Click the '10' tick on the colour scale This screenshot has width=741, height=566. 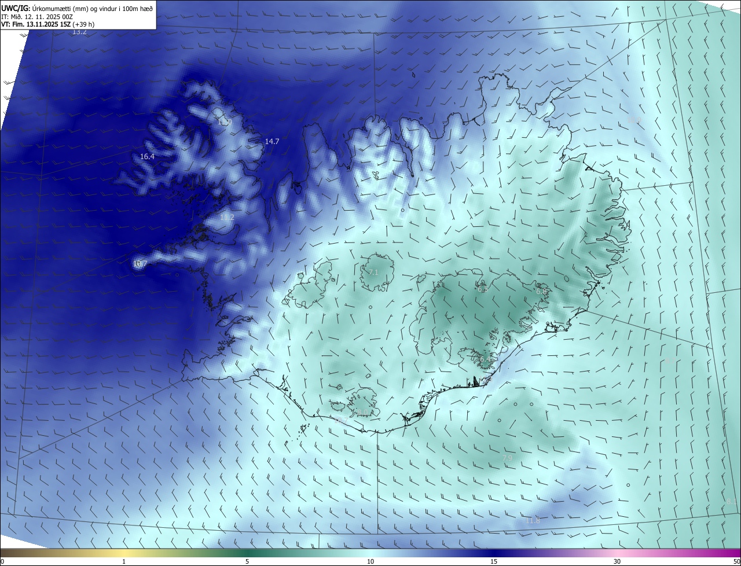point(370,561)
